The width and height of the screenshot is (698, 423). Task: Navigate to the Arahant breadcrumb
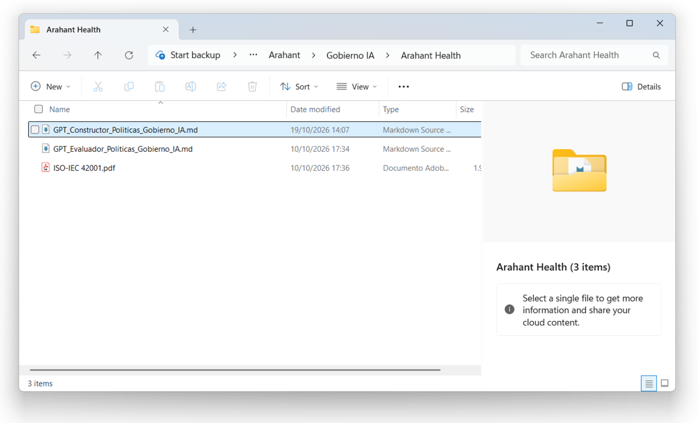(x=284, y=55)
